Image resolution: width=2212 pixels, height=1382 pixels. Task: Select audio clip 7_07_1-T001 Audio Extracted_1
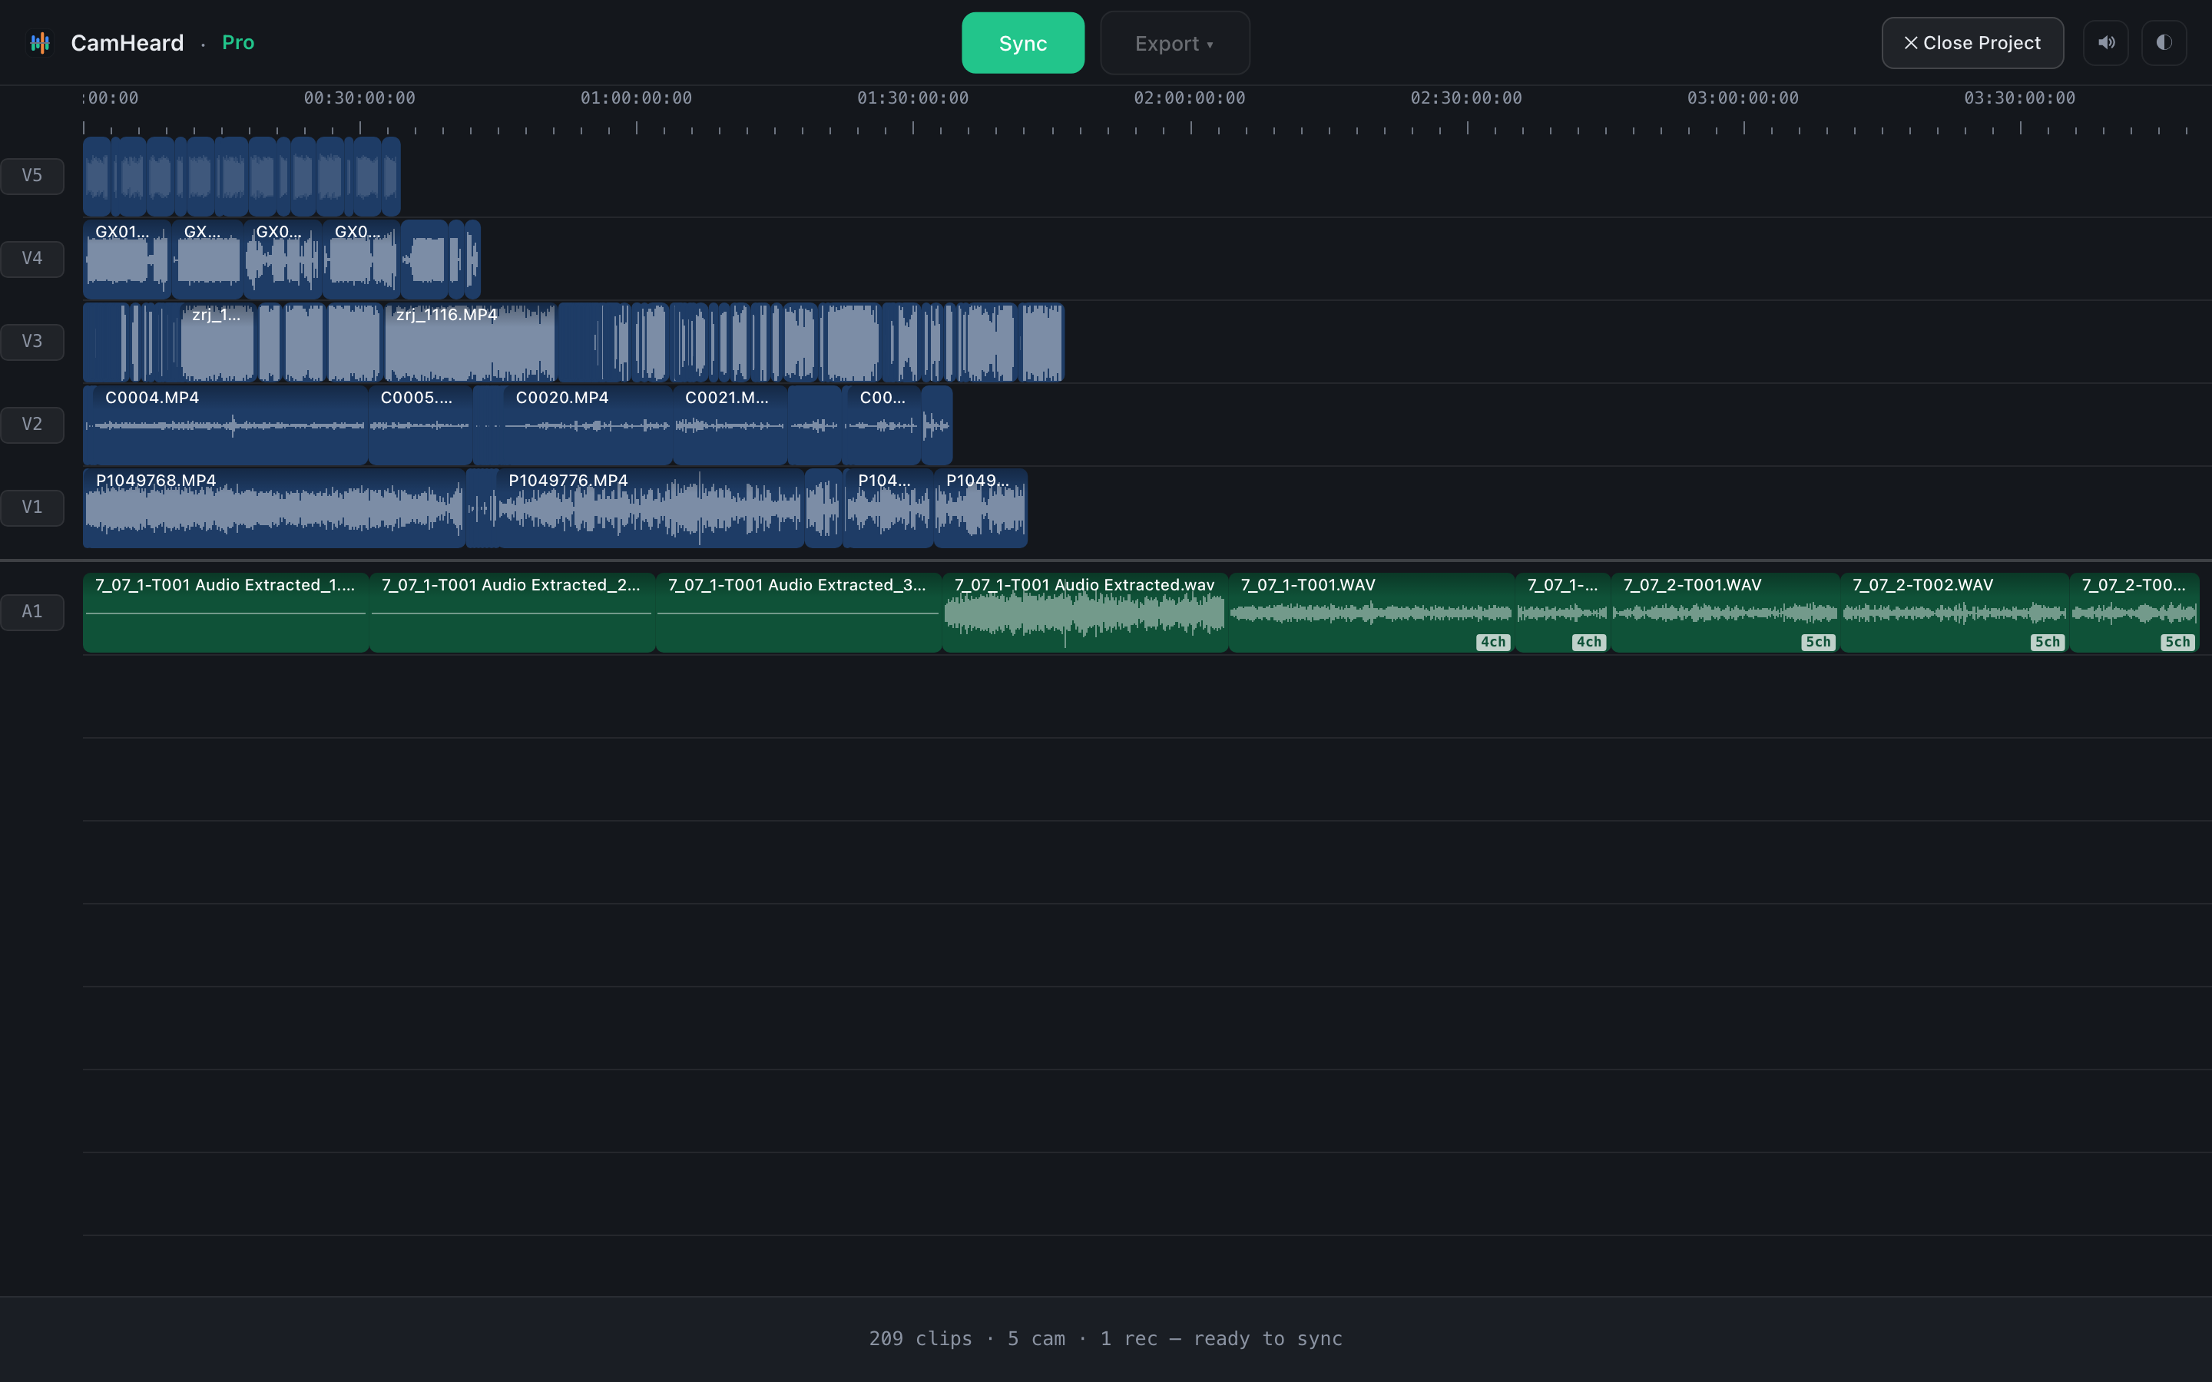click(x=226, y=613)
